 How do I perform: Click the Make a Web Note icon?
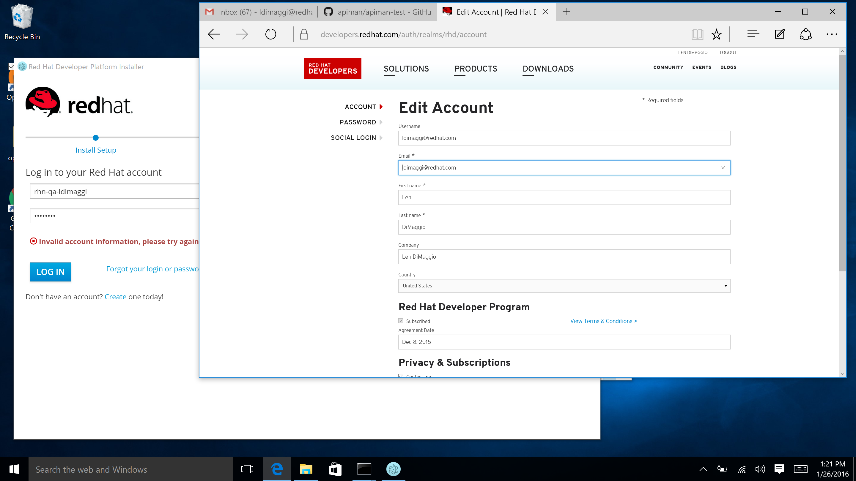pyautogui.click(x=780, y=34)
